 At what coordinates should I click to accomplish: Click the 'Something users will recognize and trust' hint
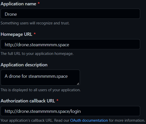(35, 23)
